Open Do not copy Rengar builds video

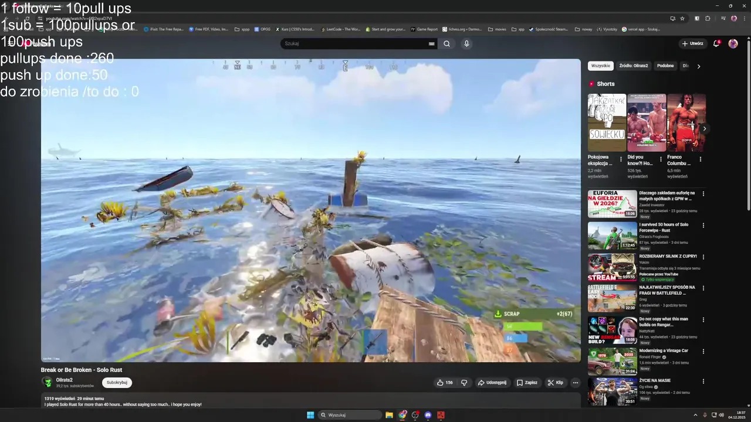pos(612,330)
